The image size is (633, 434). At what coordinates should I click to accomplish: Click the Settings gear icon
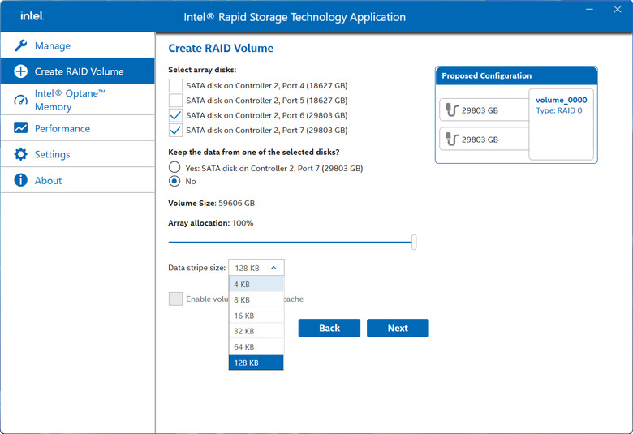click(x=20, y=154)
